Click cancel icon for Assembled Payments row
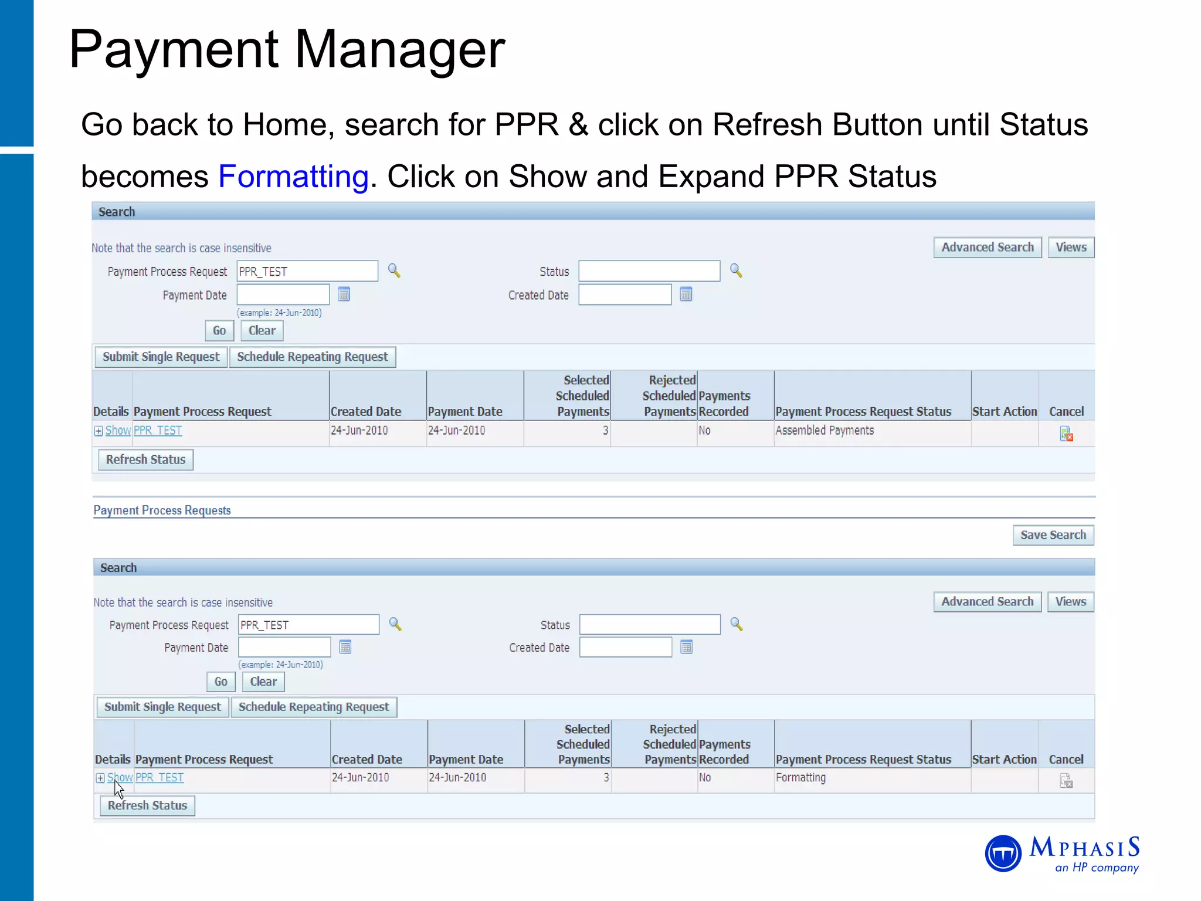The width and height of the screenshot is (1201, 901). tap(1066, 434)
